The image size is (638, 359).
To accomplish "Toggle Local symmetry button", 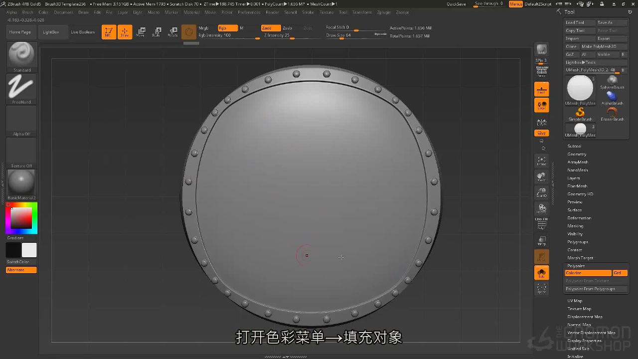I will coord(541,105).
